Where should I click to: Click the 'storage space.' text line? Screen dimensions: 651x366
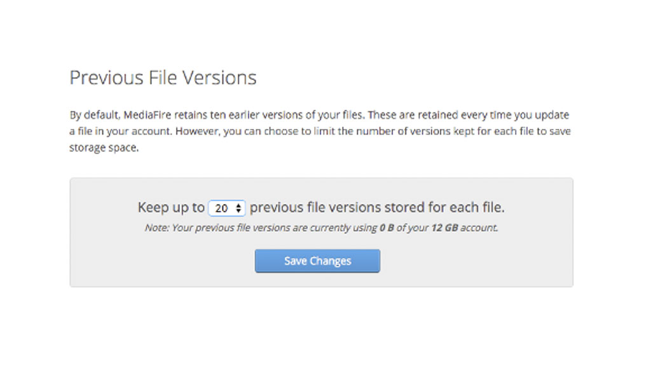[104, 147]
